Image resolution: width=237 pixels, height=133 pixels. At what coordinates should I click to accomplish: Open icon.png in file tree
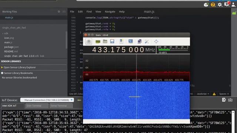[x=9, y=38]
